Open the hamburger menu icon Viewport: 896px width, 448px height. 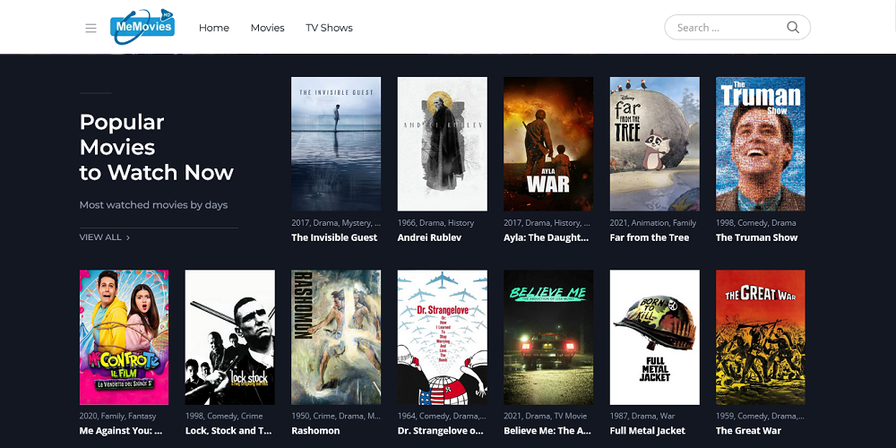[90, 28]
